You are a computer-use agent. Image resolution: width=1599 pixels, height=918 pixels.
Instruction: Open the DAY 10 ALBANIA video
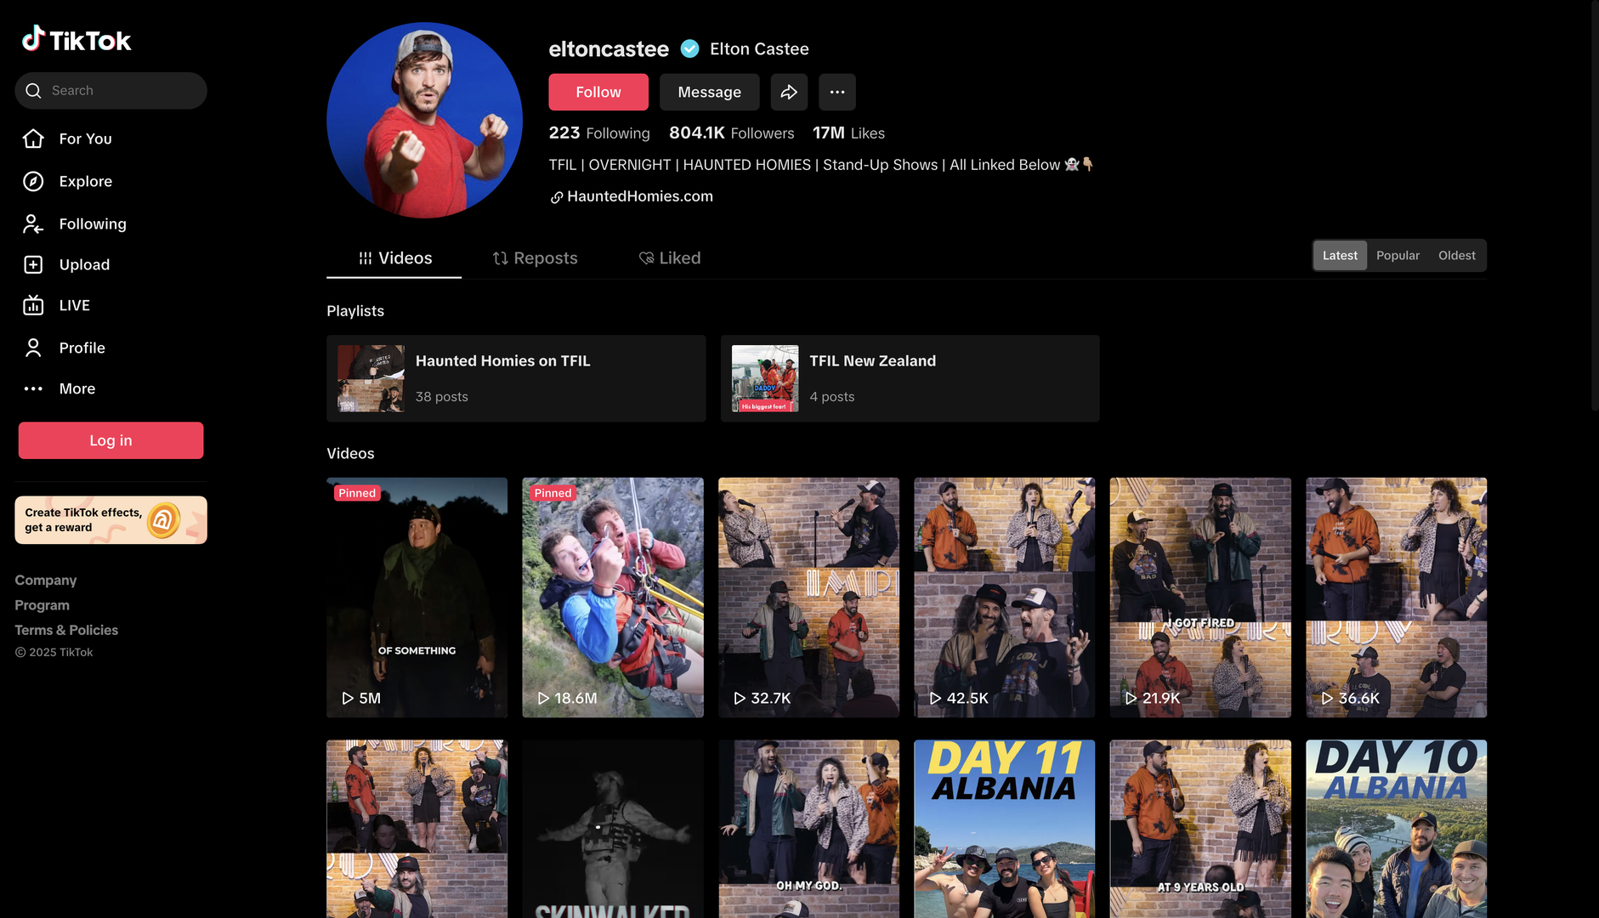click(1396, 829)
